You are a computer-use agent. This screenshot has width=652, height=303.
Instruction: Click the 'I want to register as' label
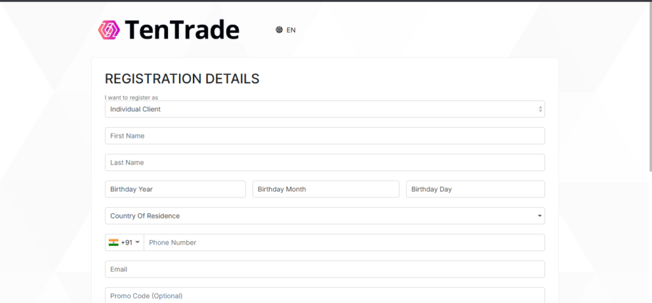[x=131, y=98]
